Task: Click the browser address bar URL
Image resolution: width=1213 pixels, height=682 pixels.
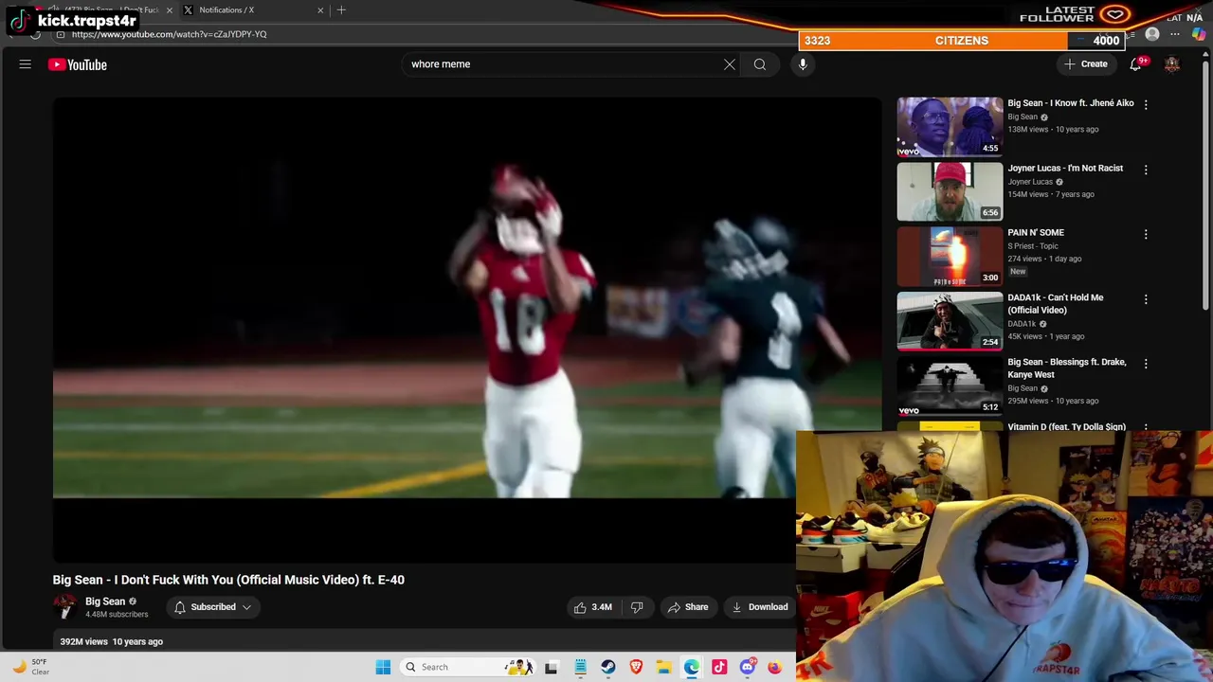Action: [169, 34]
